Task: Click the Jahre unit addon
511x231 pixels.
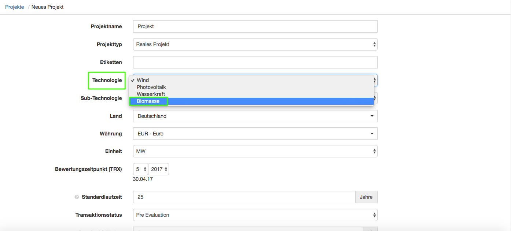Action: coord(366,197)
